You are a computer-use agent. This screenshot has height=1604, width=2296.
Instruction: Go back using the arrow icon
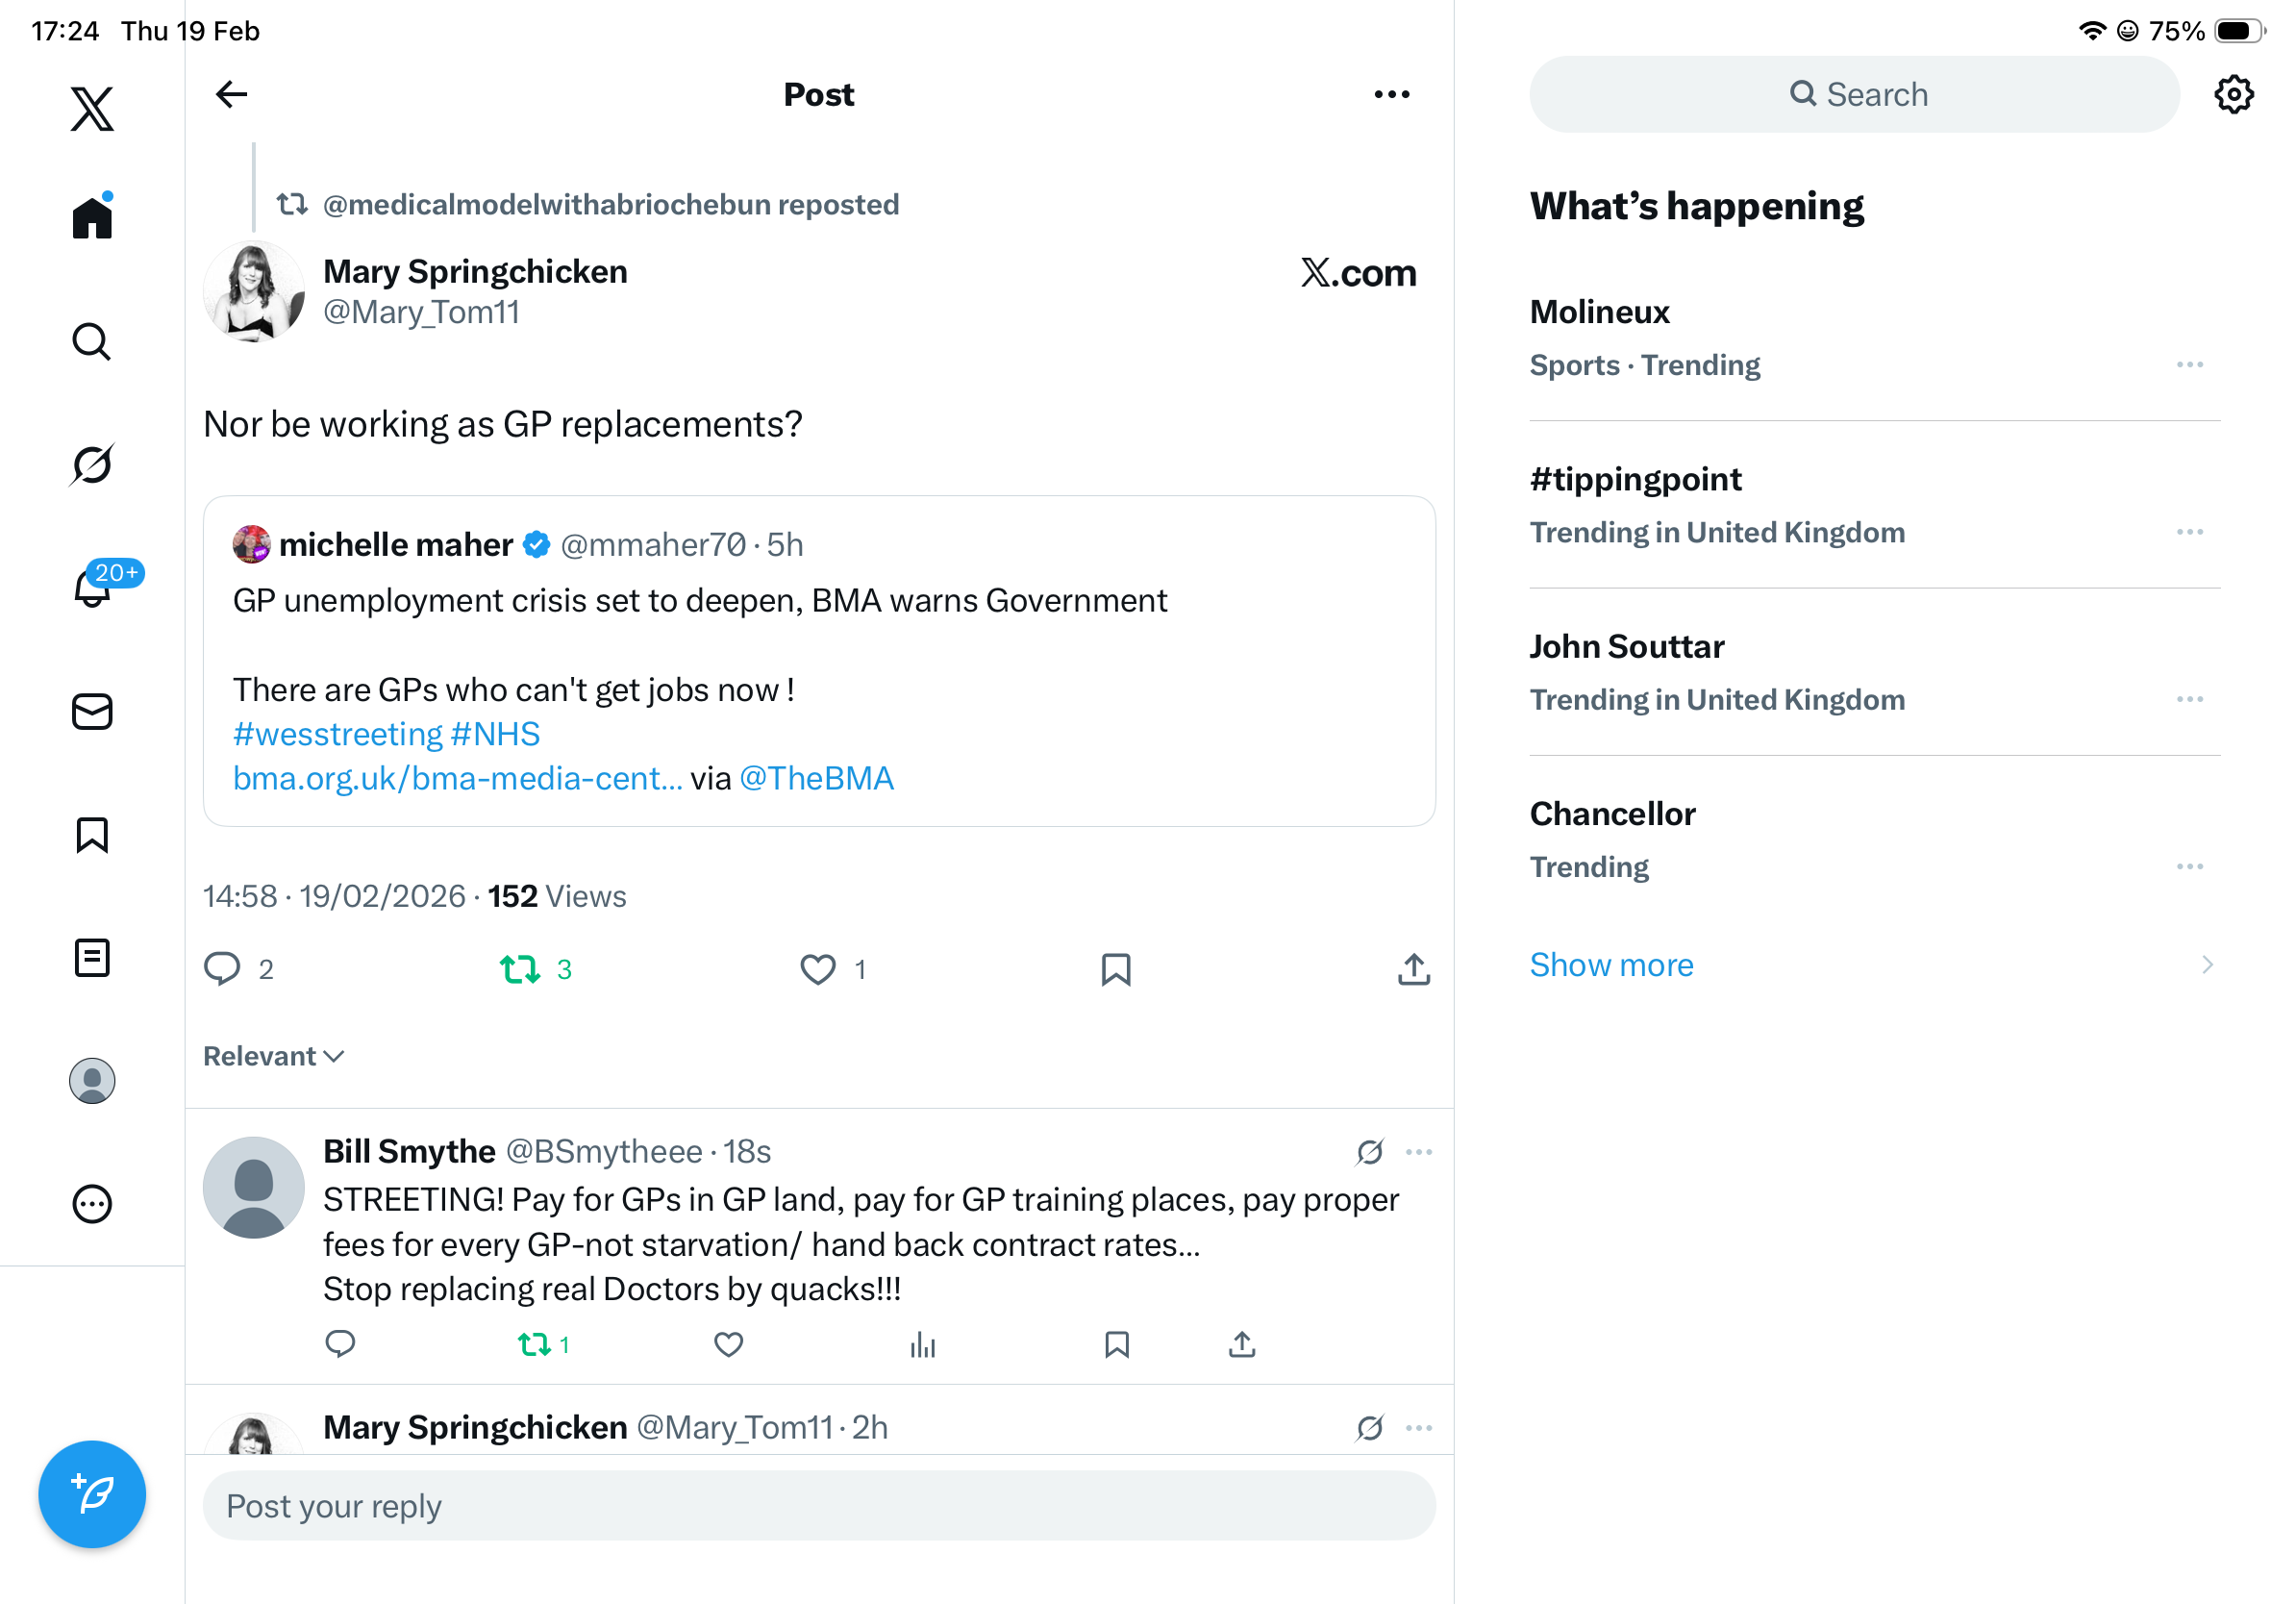[x=231, y=94]
